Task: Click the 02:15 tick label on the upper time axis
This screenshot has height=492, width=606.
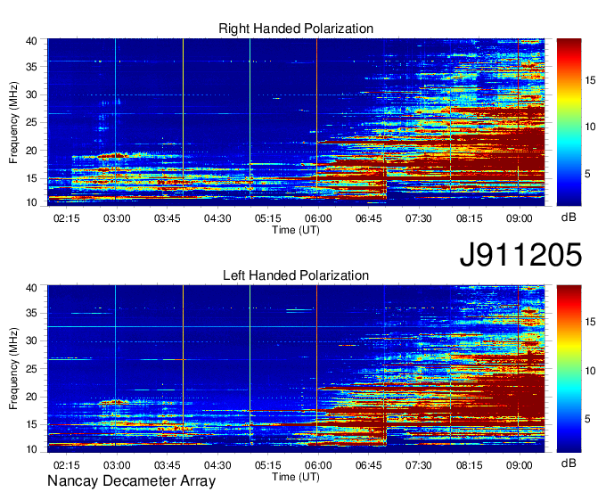Action: pos(67,218)
